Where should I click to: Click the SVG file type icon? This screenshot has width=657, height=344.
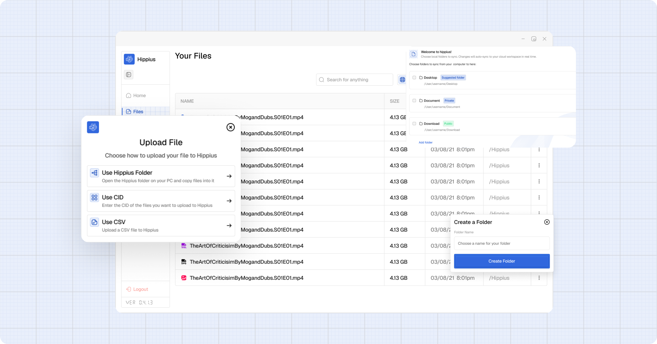click(x=184, y=262)
